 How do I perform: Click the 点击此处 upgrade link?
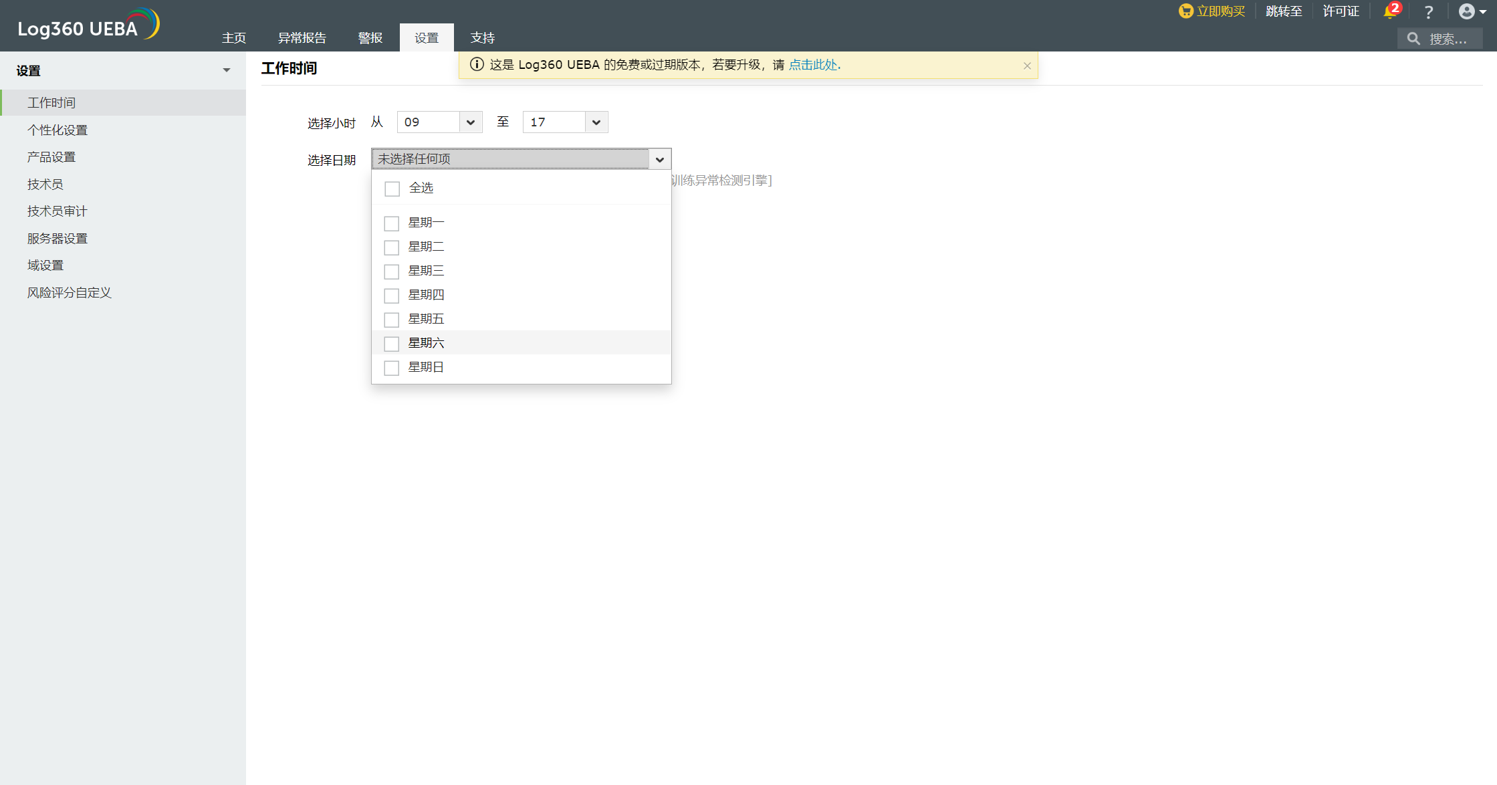pyautogui.click(x=813, y=65)
